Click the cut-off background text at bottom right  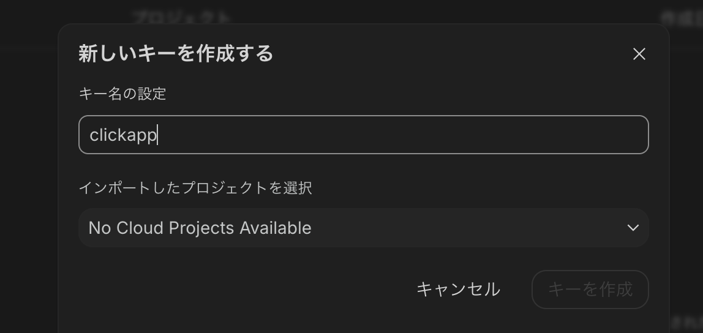point(686,322)
